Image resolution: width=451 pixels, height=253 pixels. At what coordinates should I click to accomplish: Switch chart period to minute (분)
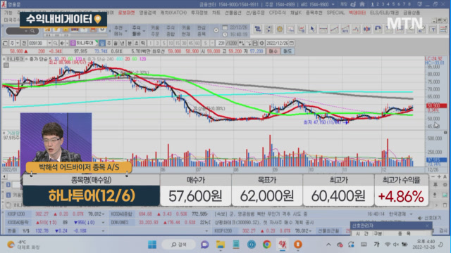tap(130, 43)
